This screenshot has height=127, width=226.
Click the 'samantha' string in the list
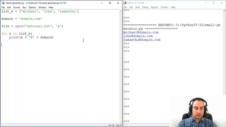pyautogui.click(x=67, y=11)
